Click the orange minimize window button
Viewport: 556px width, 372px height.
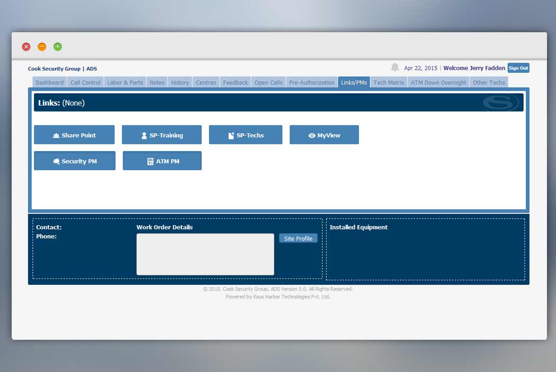coord(42,46)
